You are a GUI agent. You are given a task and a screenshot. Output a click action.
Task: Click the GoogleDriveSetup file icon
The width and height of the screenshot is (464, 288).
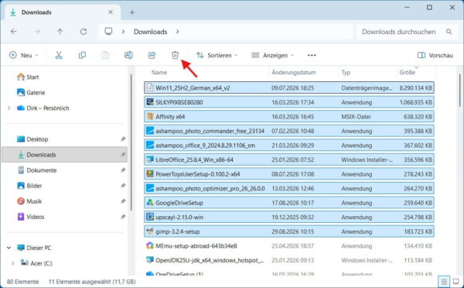[x=150, y=203]
